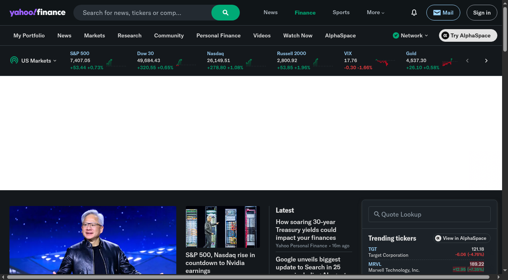This screenshot has height=280, width=508.
Task: Read soaring 30-year Treasury yields article
Action: pyautogui.click(x=306, y=230)
